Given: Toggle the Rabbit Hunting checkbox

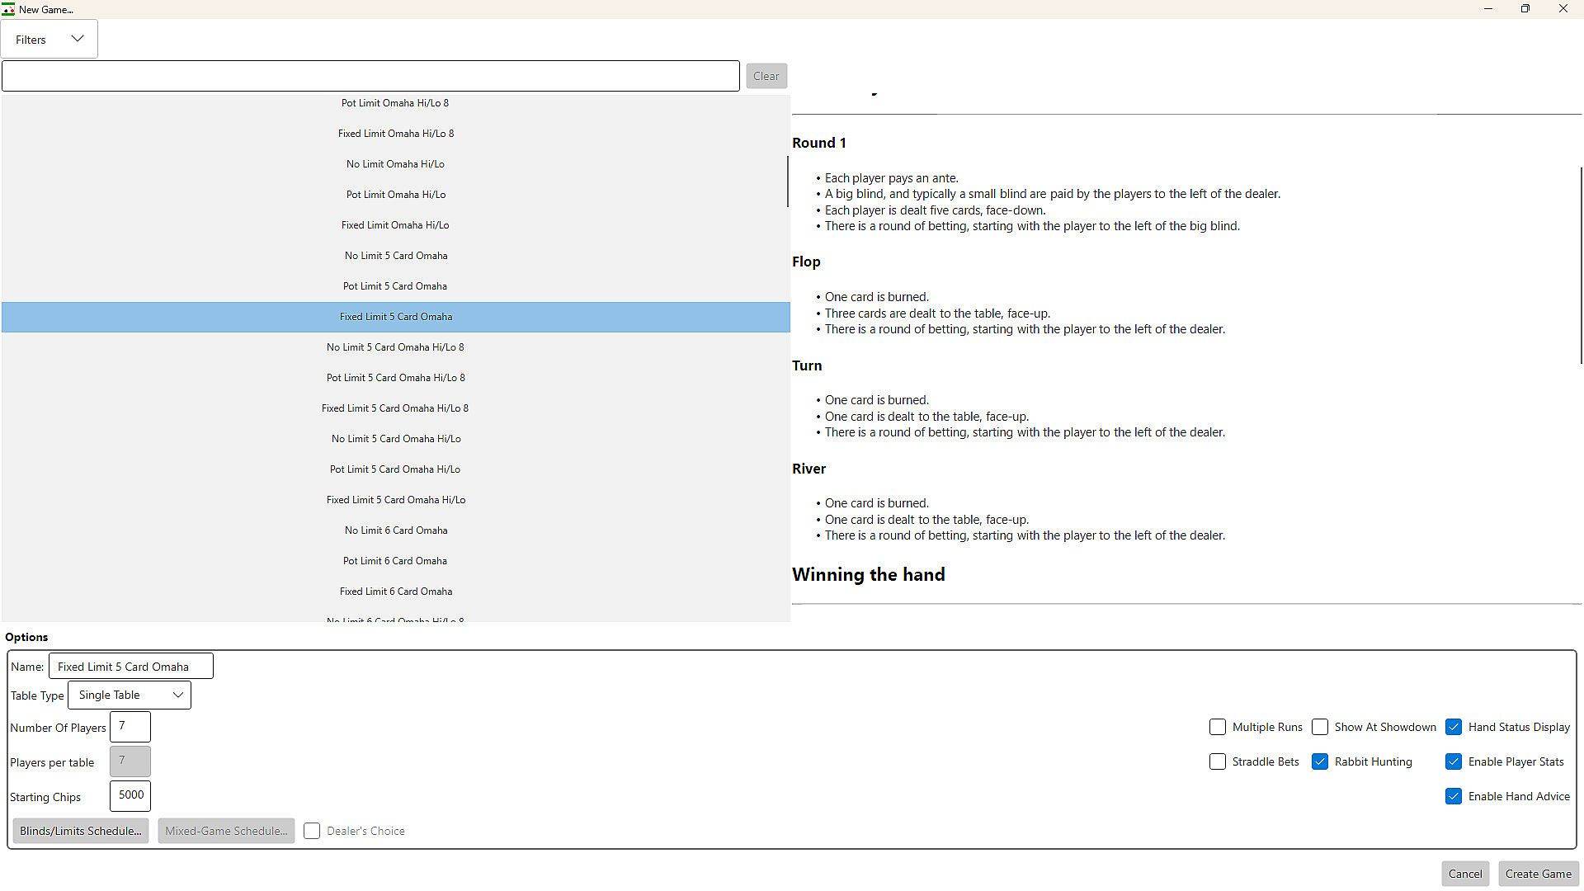Looking at the screenshot, I should 1320,761.
